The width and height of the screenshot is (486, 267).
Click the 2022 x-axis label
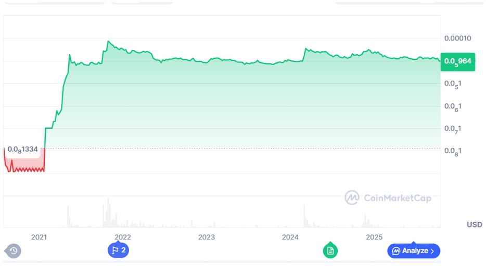click(x=123, y=237)
